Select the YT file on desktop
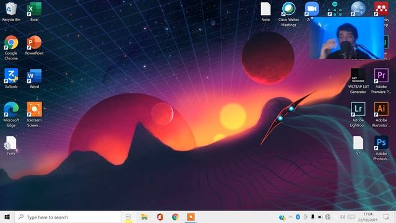The width and height of the screenshot is (396, 223). (358, 146)
